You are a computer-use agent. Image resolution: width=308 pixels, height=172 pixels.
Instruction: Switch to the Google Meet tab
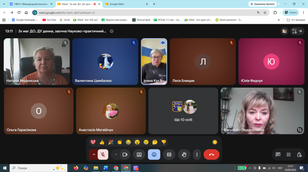(x=126, y=4)
